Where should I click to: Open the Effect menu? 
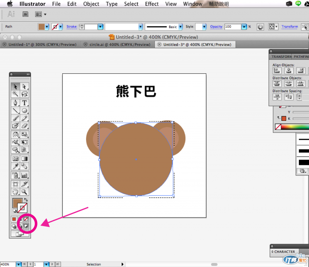coord(152,4)
